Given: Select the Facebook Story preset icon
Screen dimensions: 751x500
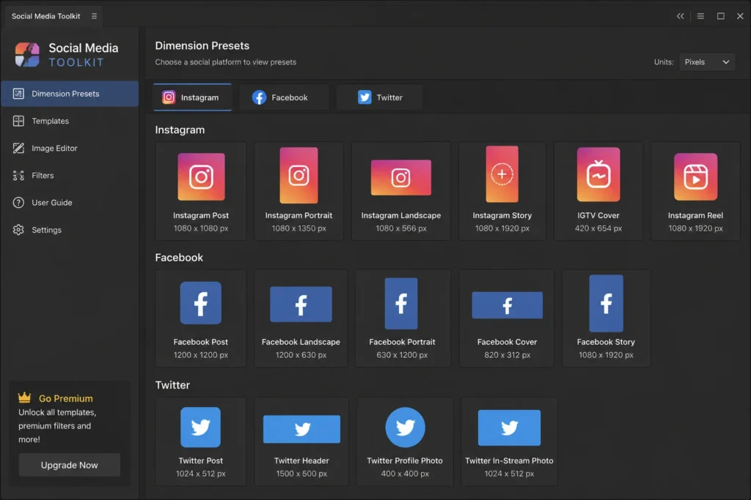Looking at the screenshot, I should 606,304.
